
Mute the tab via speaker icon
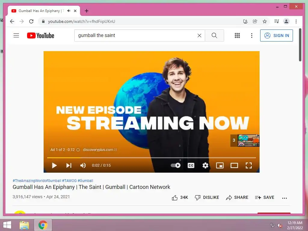point(69,11)
